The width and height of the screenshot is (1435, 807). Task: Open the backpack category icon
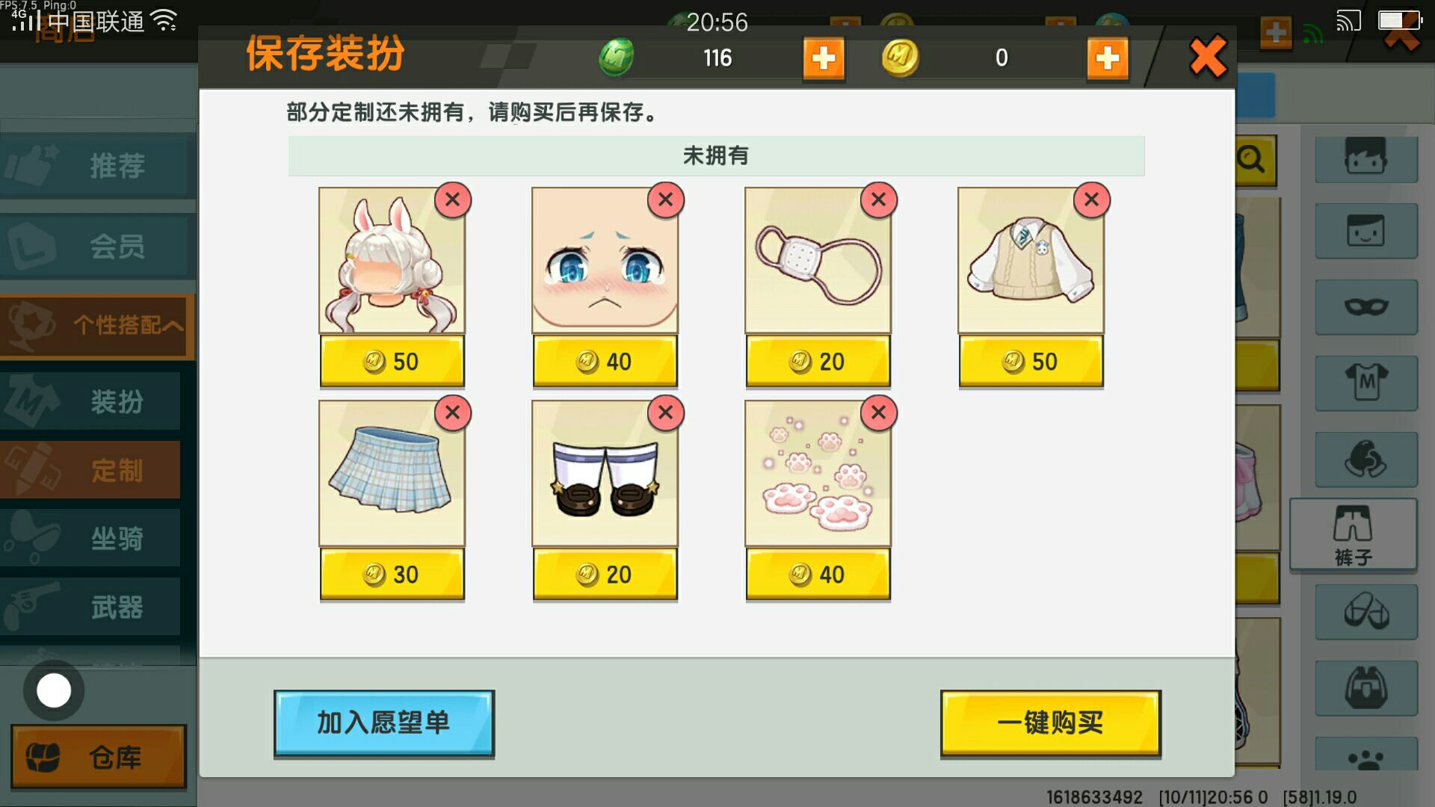pos(1366,688)
